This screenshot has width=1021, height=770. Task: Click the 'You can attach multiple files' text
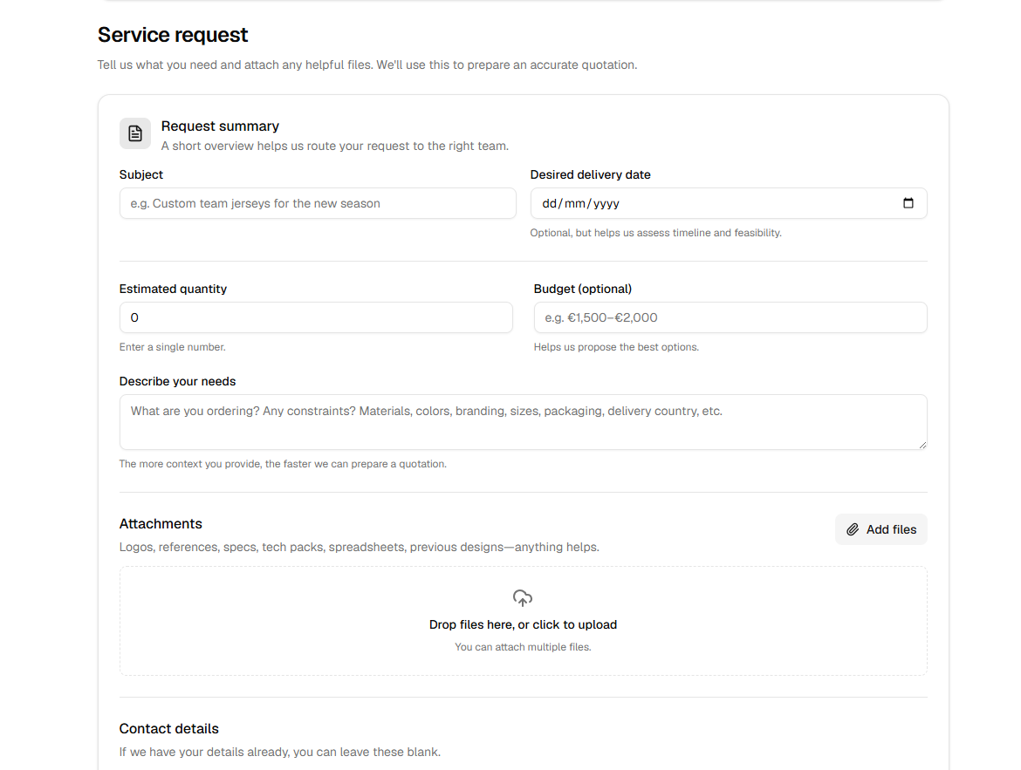523,646
